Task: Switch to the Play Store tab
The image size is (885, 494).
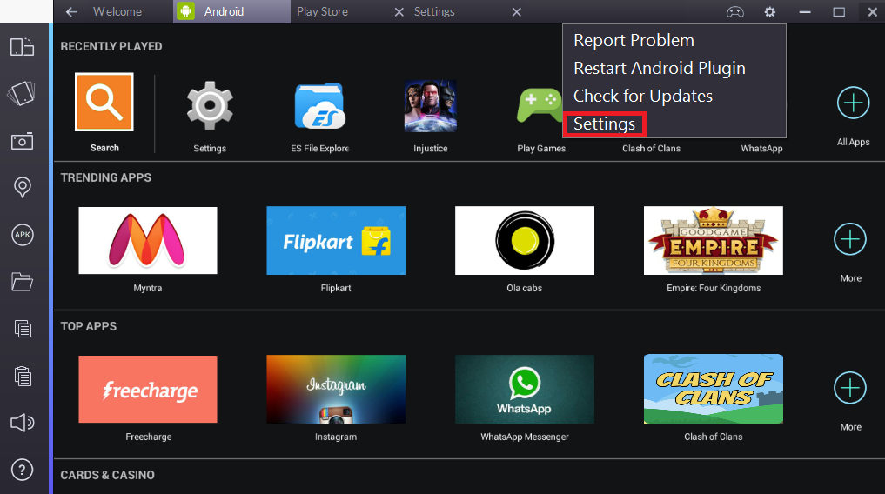Action: pyautogui.click(x=322, y=11)
